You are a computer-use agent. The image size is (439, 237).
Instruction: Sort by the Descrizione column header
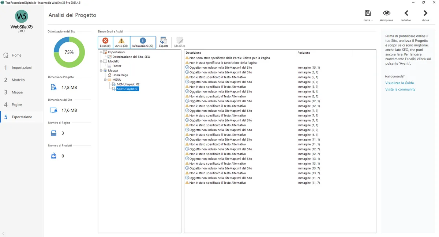(240, 53)
